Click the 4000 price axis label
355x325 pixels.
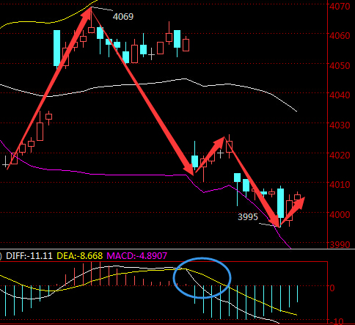pos(340,215)
